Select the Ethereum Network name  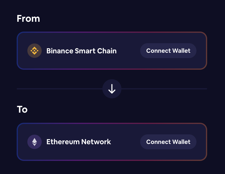coord(79,142)
